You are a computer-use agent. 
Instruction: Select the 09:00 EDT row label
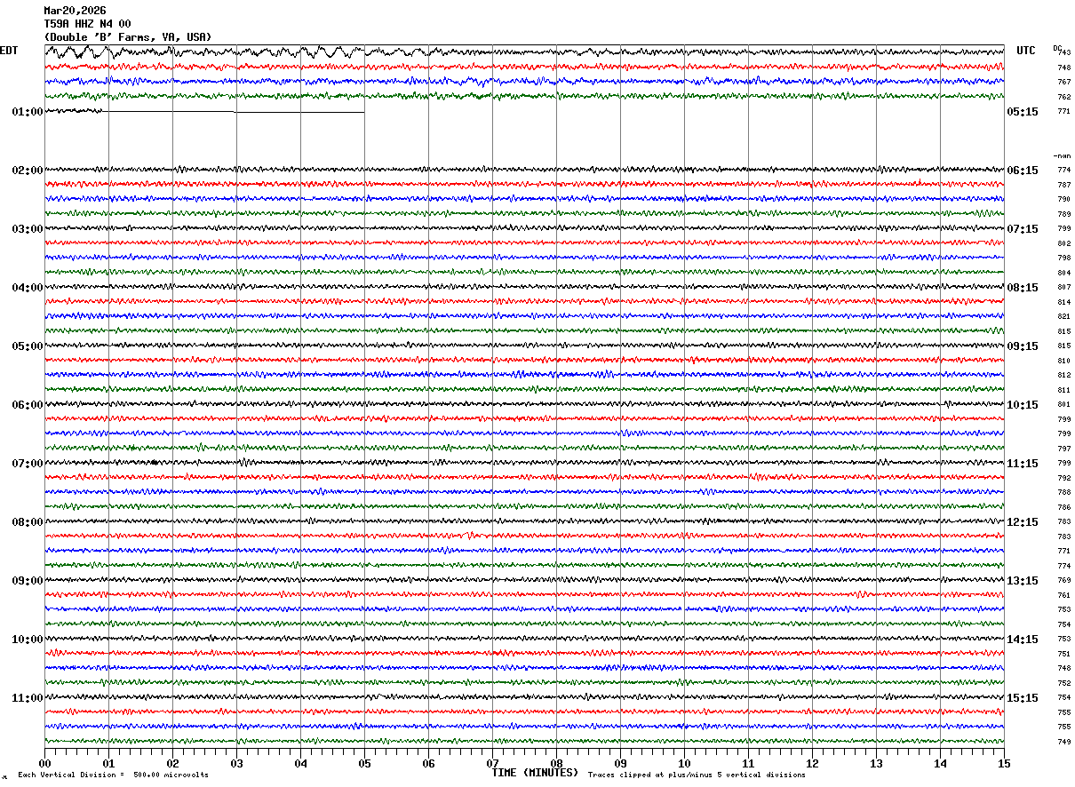point(28,581)
